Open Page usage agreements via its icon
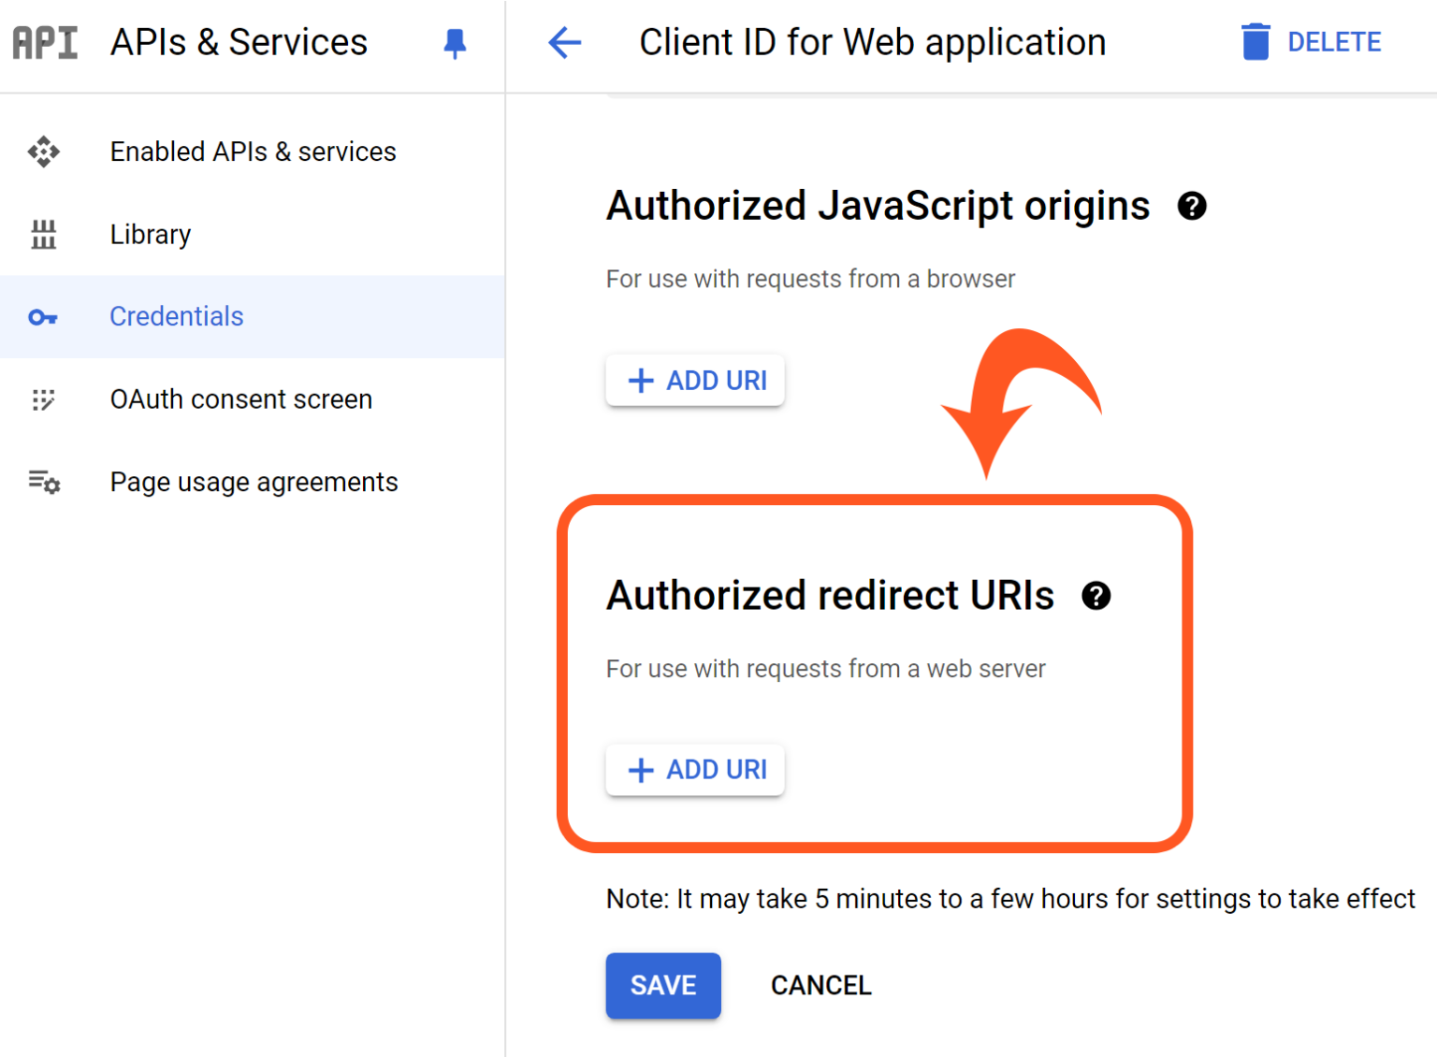 pos(44,482)
